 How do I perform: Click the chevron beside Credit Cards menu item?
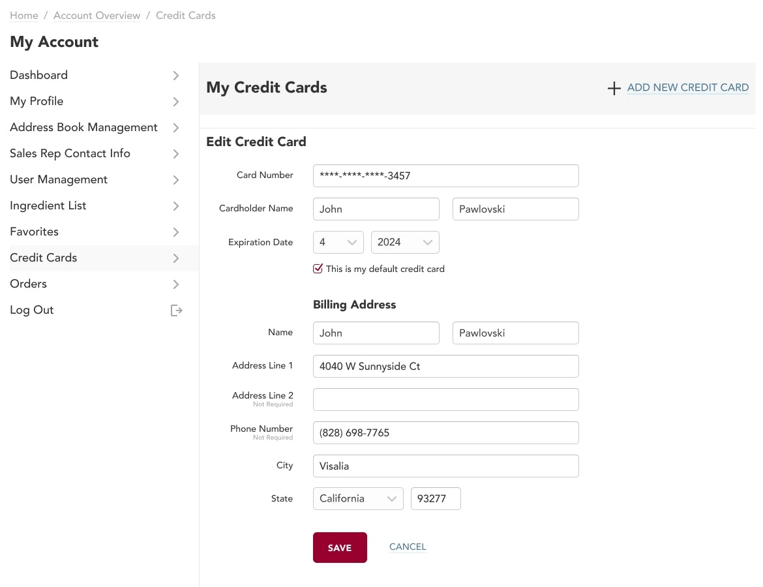(x=176, y=258)
